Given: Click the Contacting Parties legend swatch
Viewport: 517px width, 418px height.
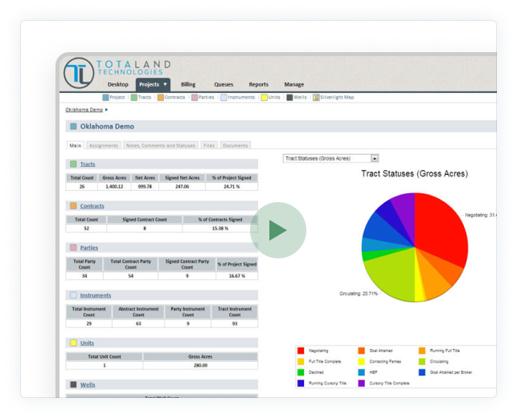Looking at the screenshot, I should pyautogui.click(x=361, y=361).
